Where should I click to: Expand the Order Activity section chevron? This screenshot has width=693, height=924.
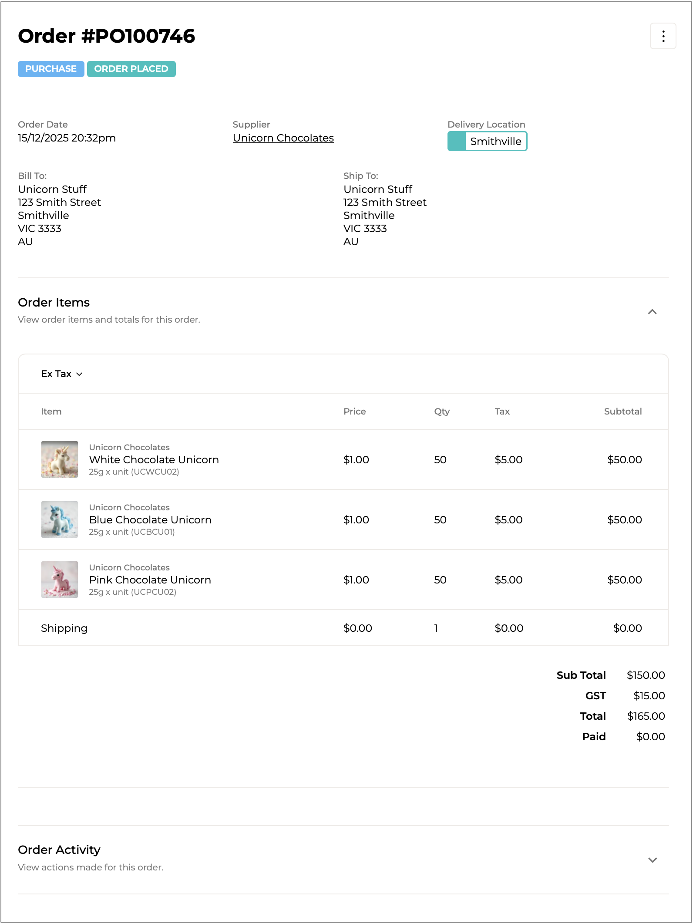coord(652,860)
